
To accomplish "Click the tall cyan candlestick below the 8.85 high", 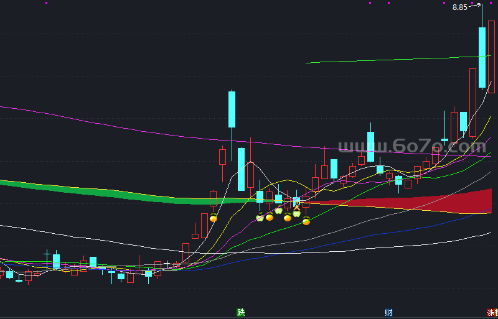I will [482, 57].
